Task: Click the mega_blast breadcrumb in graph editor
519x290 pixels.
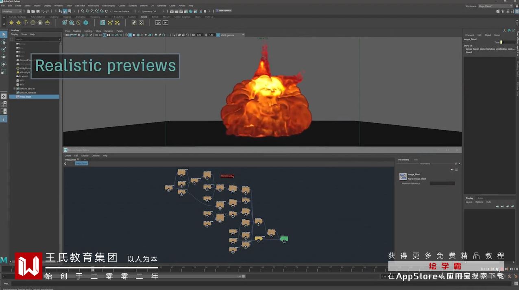Action: tap(82, 164)
